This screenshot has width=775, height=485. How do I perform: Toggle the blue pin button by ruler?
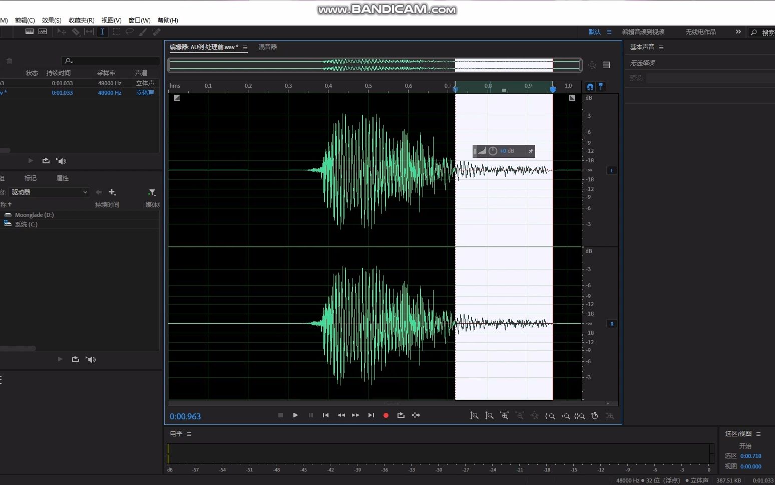[601, 87]
